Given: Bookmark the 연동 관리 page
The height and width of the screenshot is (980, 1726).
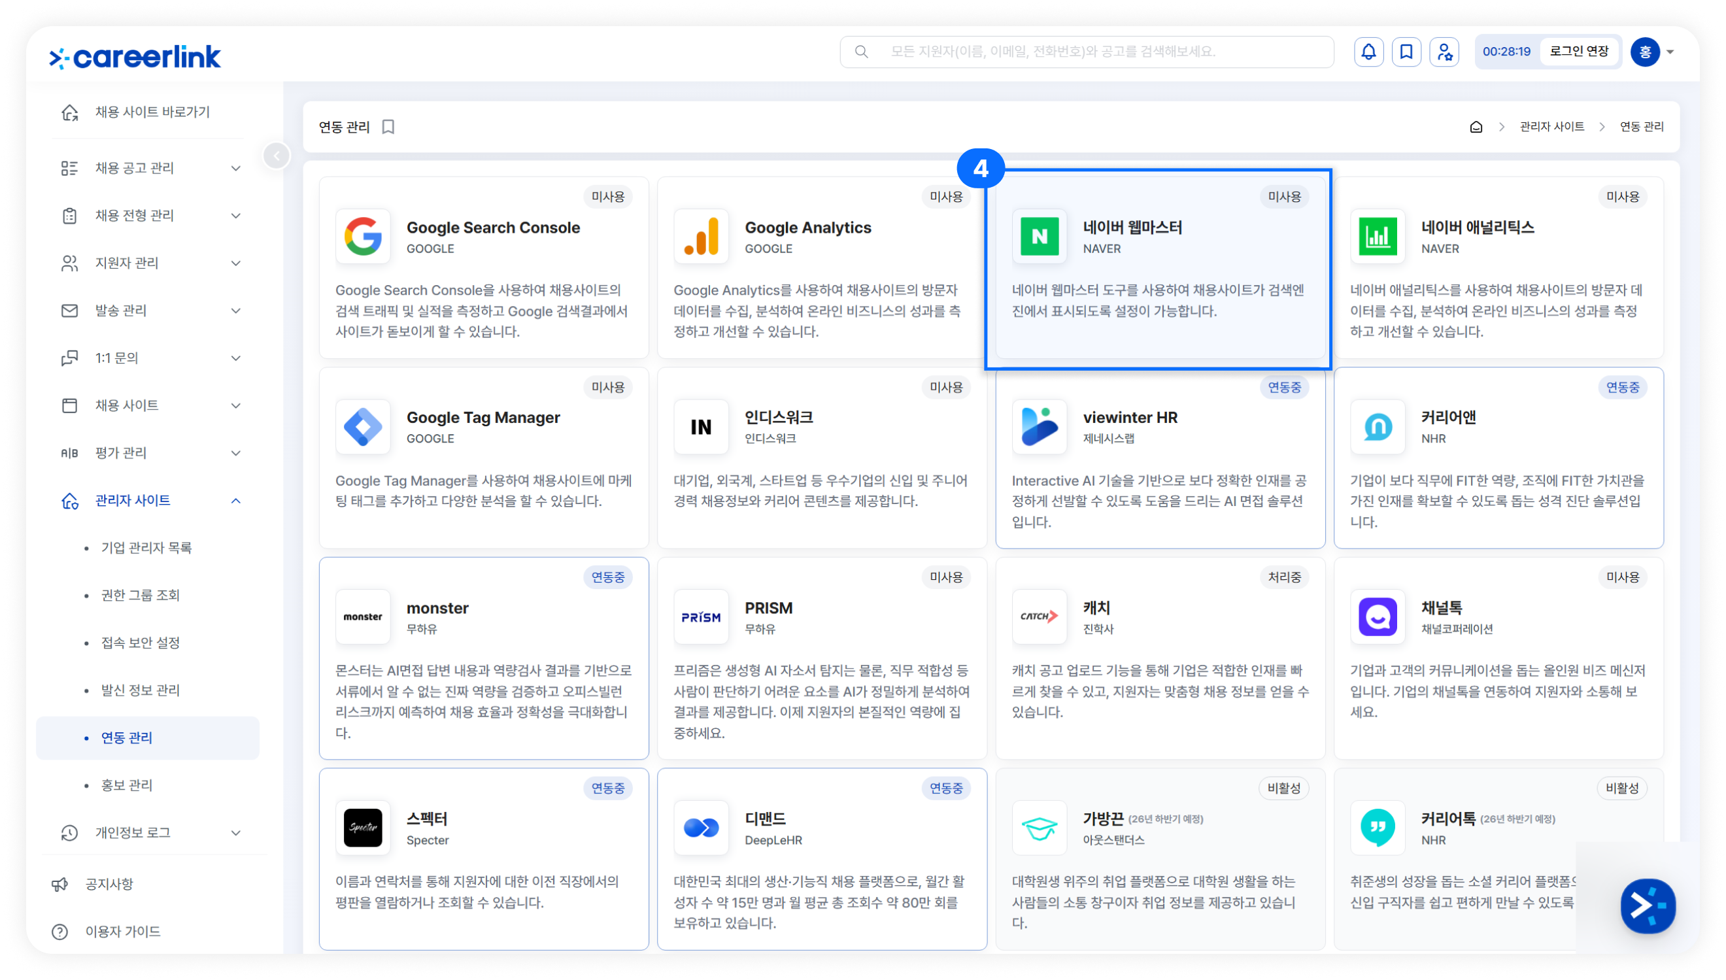Looking at the screenshot, I should 388,127.
